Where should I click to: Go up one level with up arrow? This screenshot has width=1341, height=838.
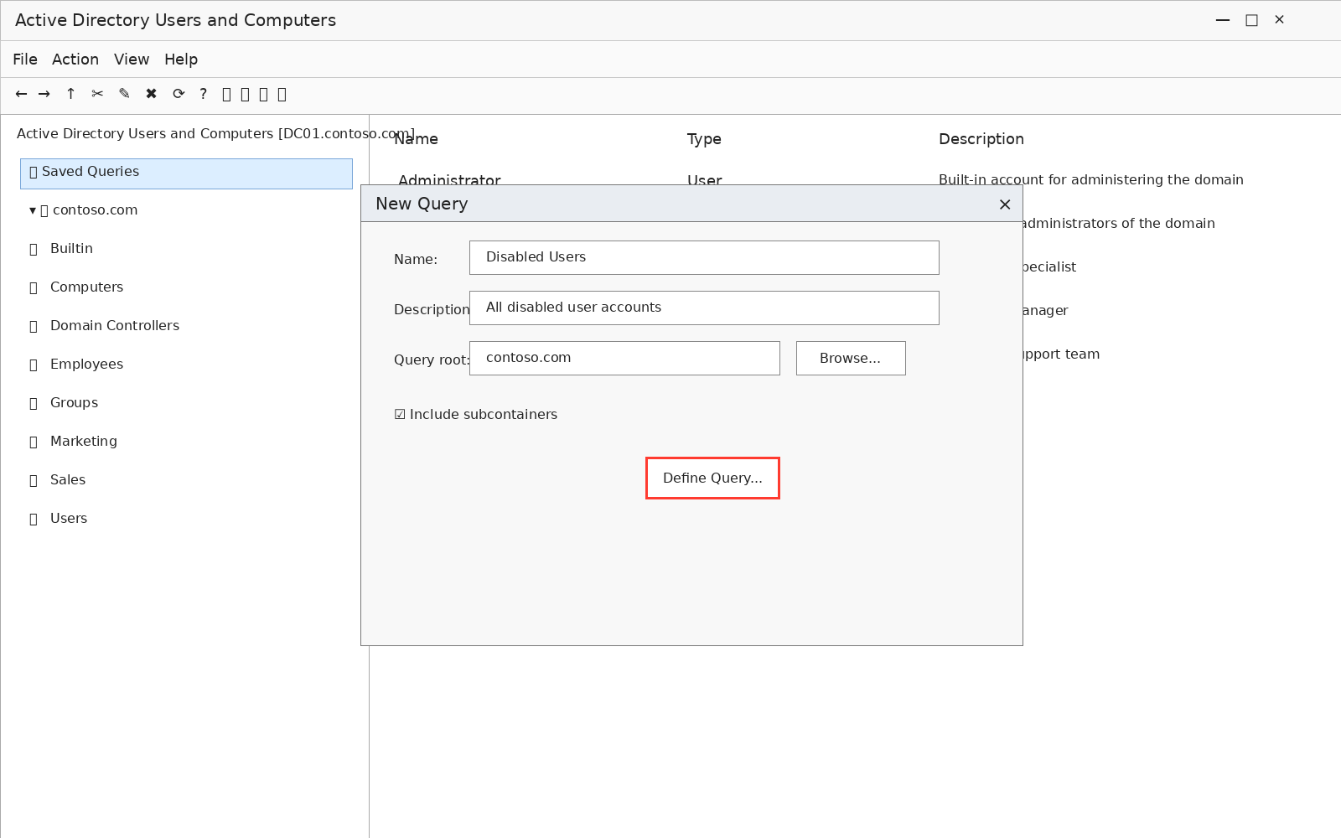pos(71,94)
